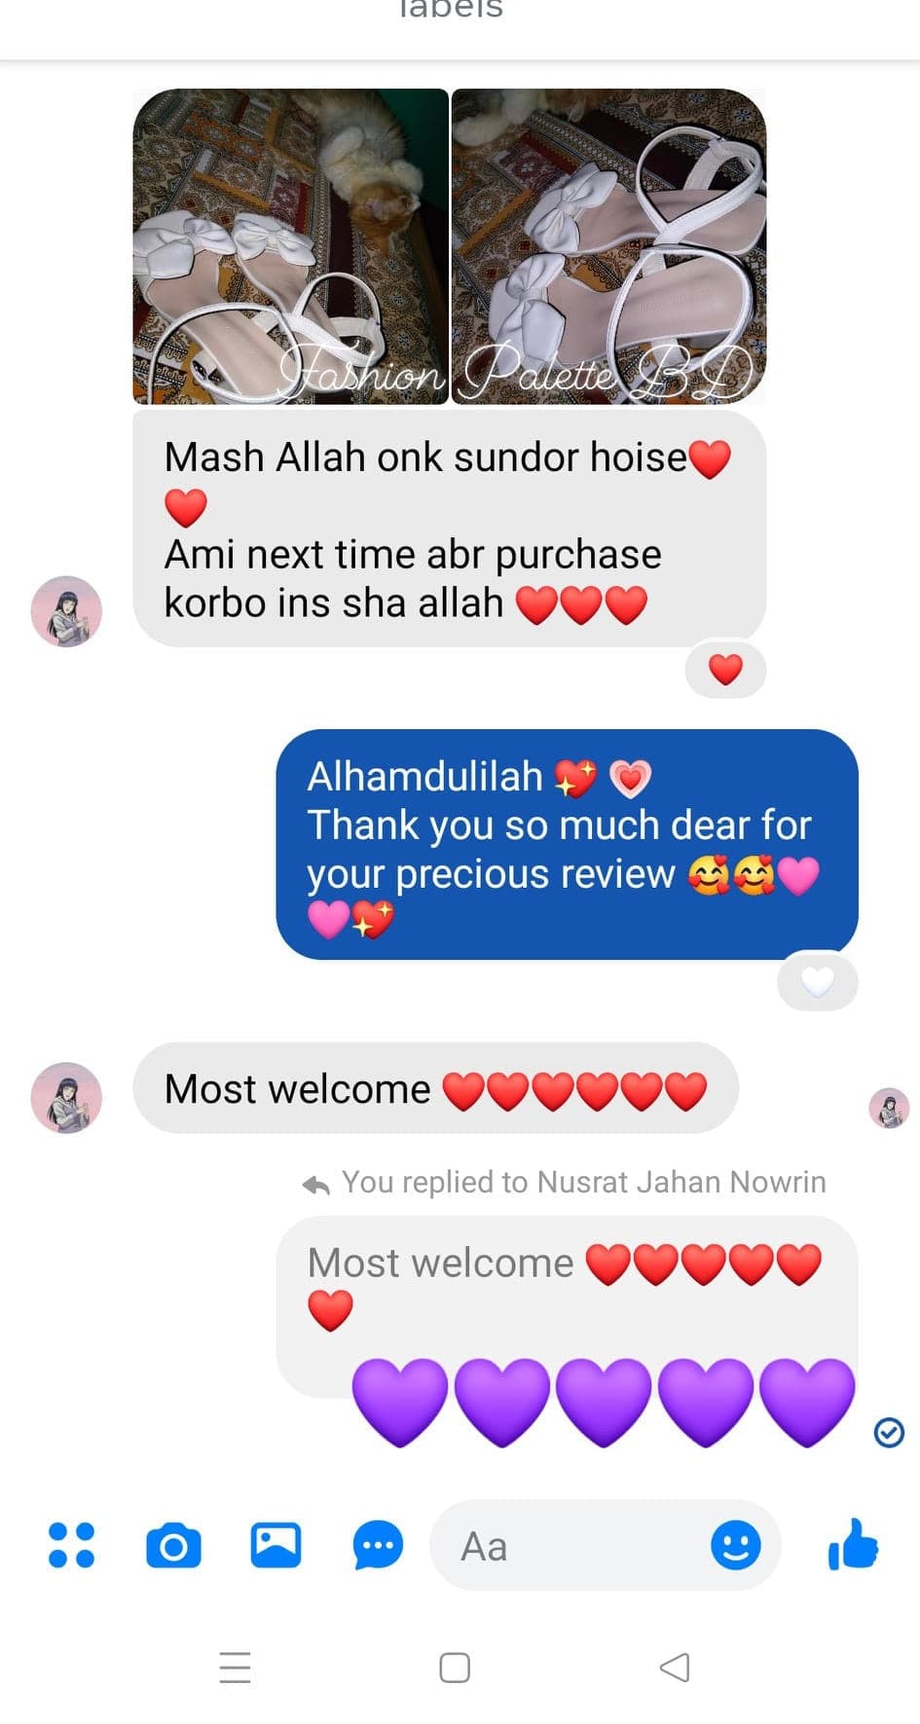Viewport: 920px width, 1724px height.
Task: Open Android recent apps menu
Action: pos(235,1668)
